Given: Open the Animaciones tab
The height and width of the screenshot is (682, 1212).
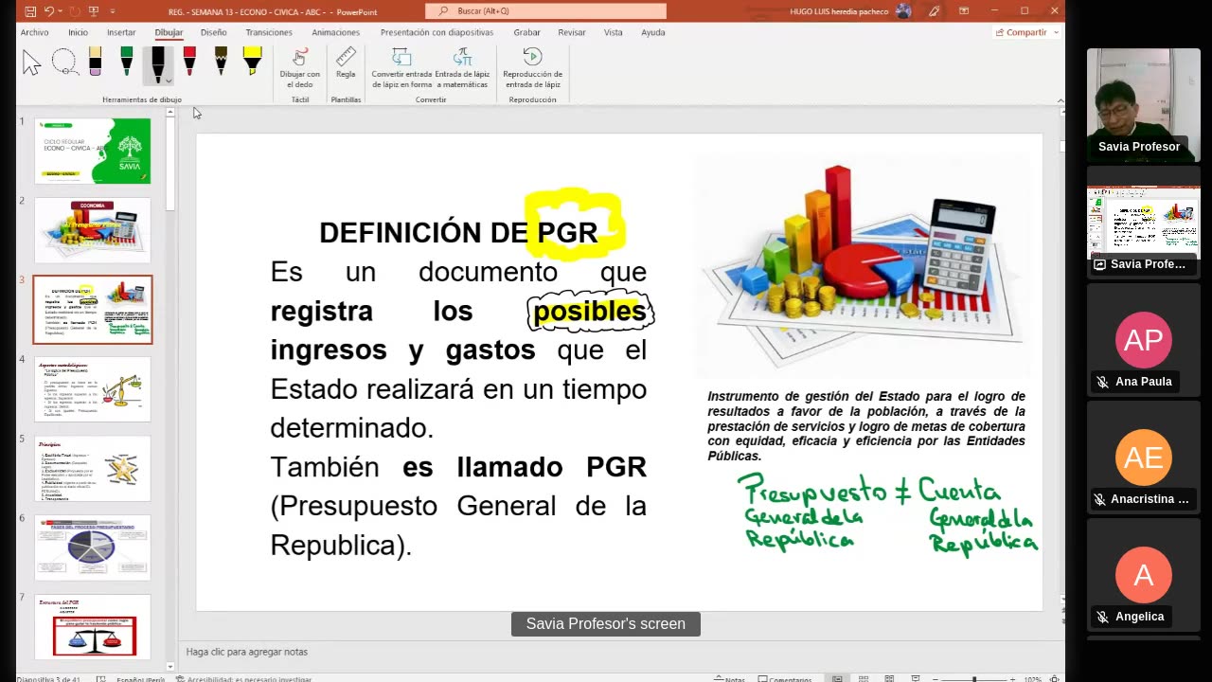Looking at the screenshot, I should [335, 32].
